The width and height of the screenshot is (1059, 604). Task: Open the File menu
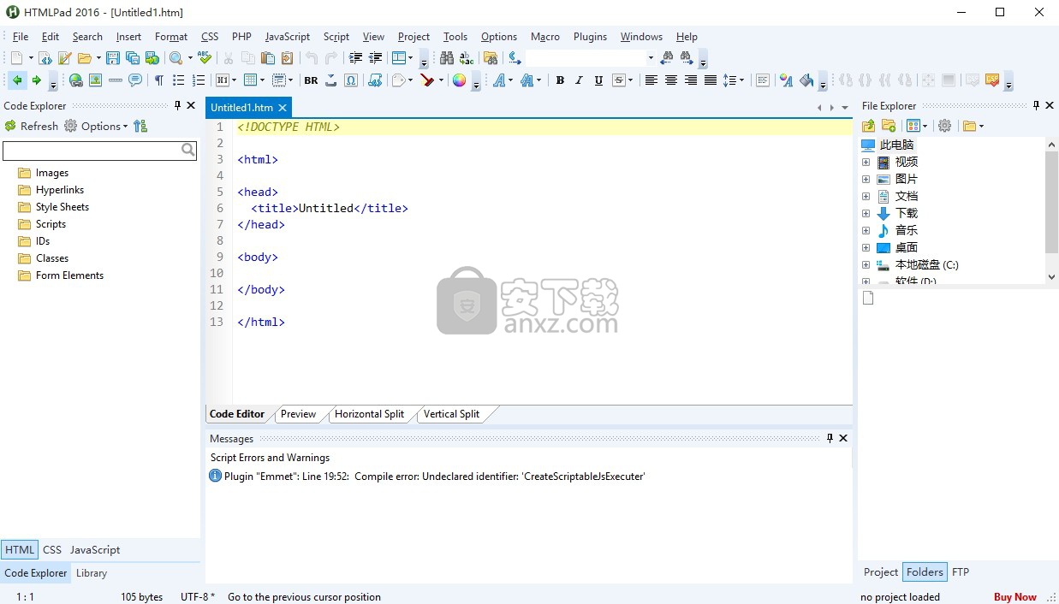pos(21,37)
